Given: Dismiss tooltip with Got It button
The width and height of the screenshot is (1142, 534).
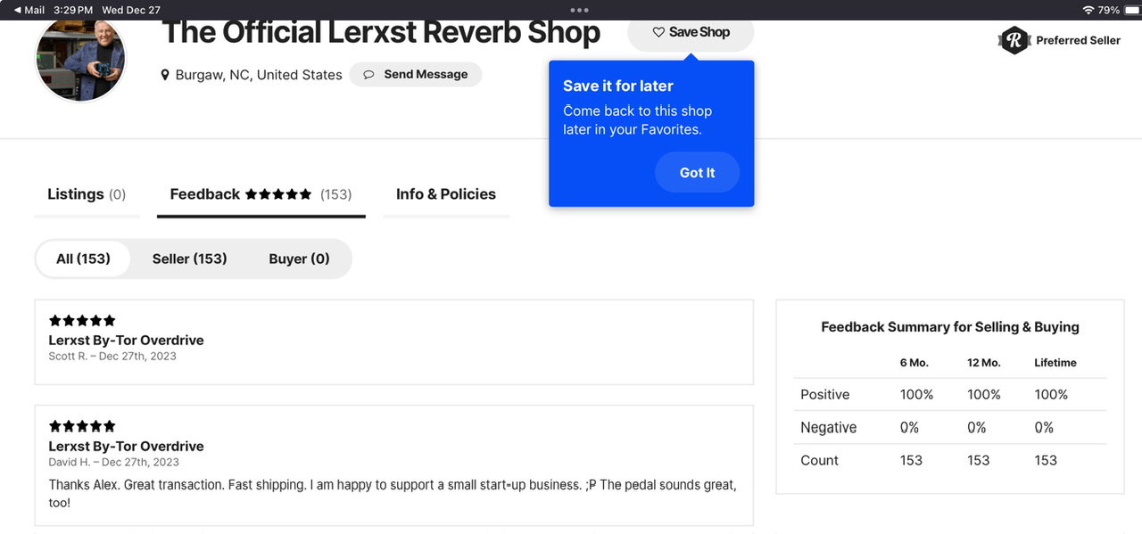Looking at the screenshot, I should point(697,173).
